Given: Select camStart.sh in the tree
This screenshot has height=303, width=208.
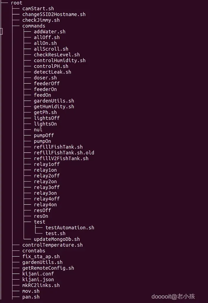Looking at the screenshot, I should [38, 9].
